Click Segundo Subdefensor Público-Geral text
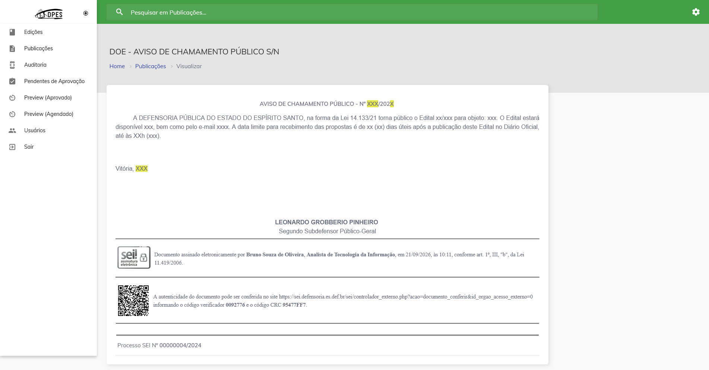The height and width of the screenshot is (370, 709). (x=327, y=231)
